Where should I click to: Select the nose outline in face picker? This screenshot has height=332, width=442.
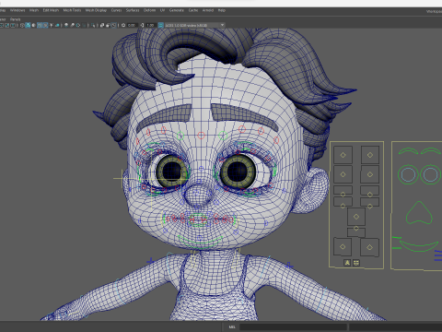419,213
